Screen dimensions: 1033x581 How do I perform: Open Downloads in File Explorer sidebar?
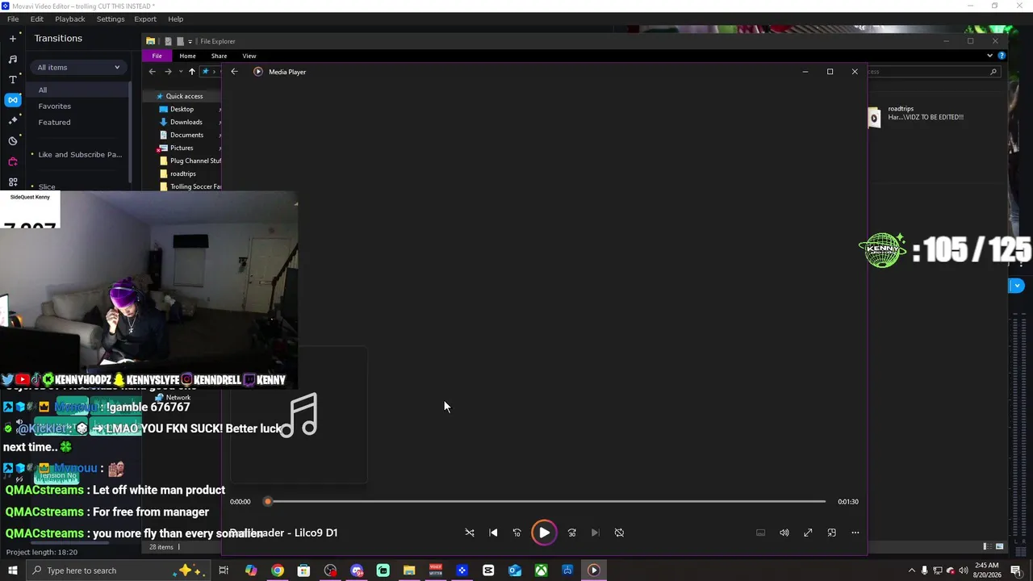coord(186,122)
